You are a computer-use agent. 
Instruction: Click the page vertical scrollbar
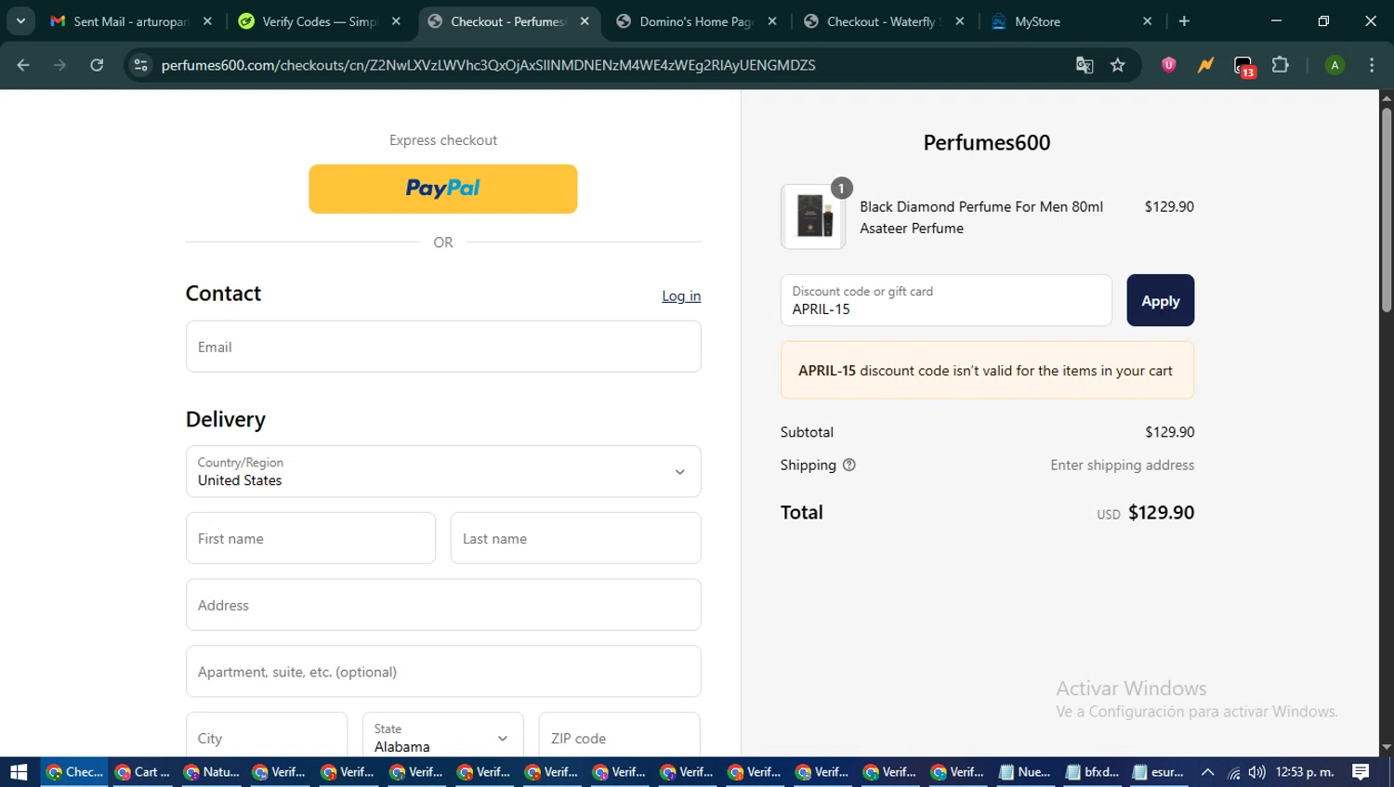[1387, 209]
